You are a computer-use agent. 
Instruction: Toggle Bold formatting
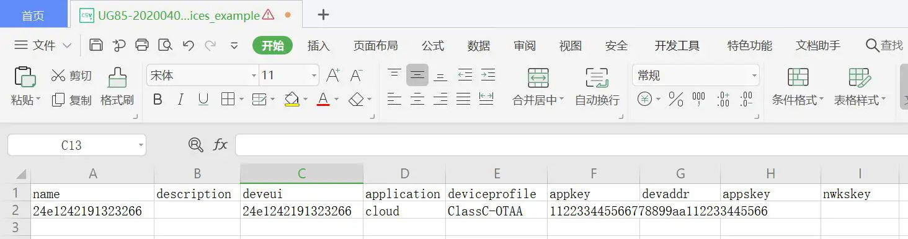(x=158, y=99)
